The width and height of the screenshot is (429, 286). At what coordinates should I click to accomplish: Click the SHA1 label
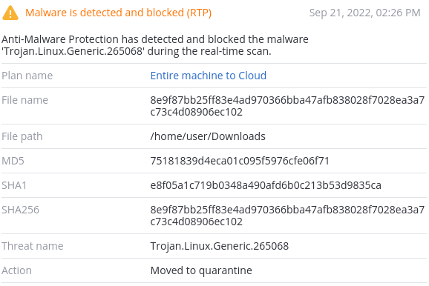click(x=14, y=185)
